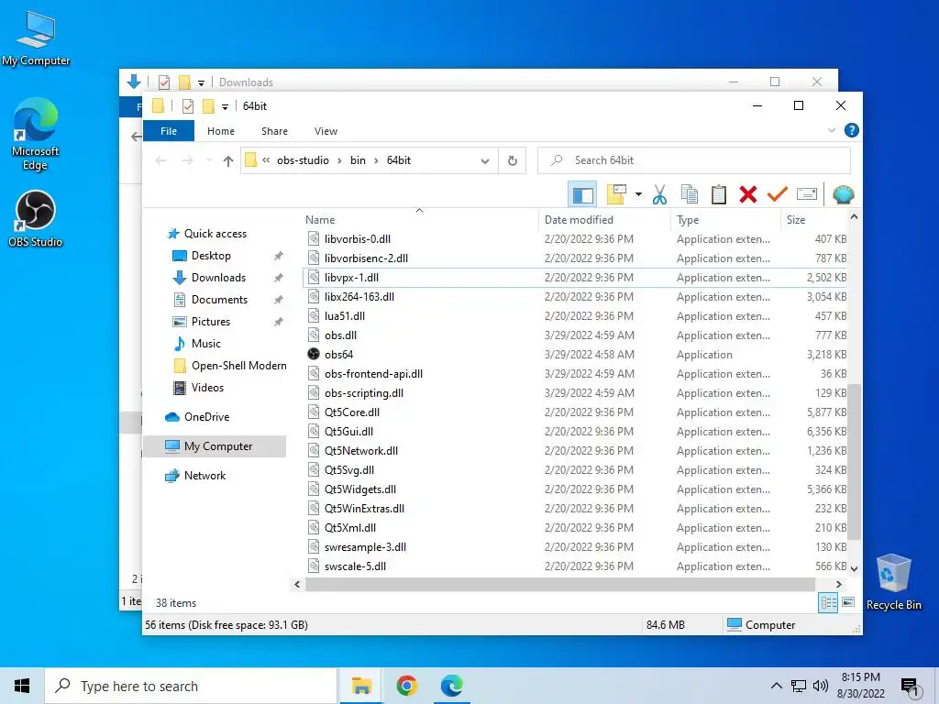939x704 pixels.
Task: Select Open-Shell Modern folder in pane
Action: click(x=238, y=366)
